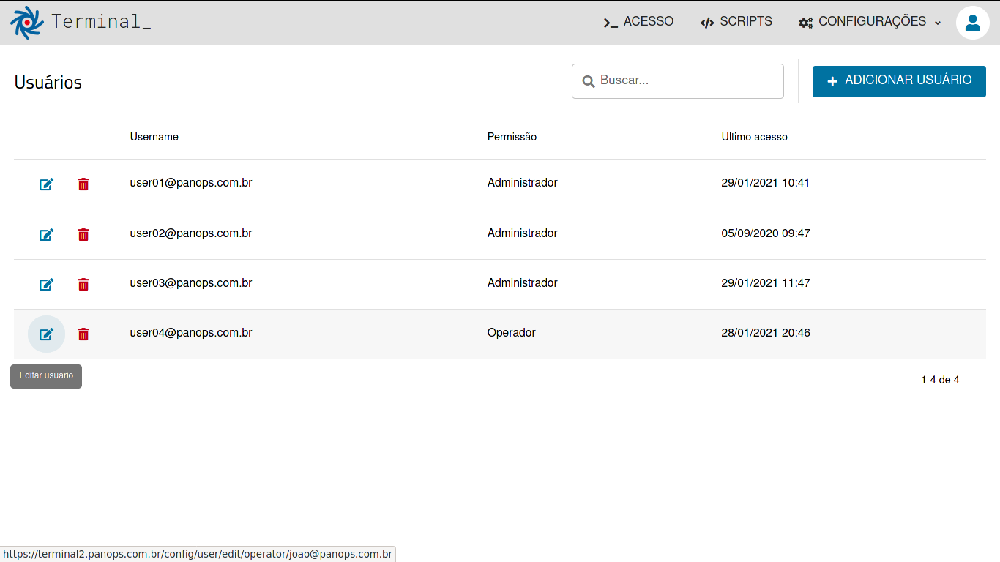
Task: Click the Permissão column header
Action: coord(512,137)
